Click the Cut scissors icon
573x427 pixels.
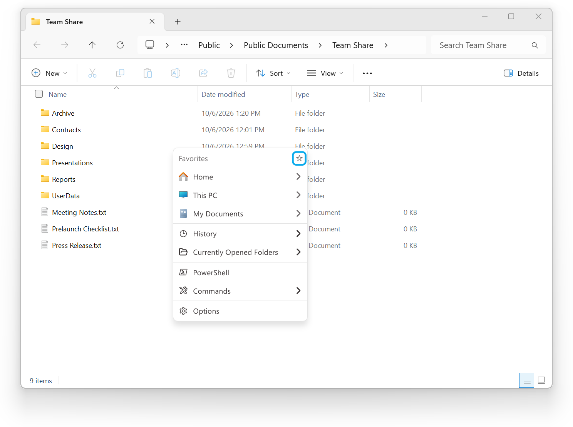click(92, 73)
